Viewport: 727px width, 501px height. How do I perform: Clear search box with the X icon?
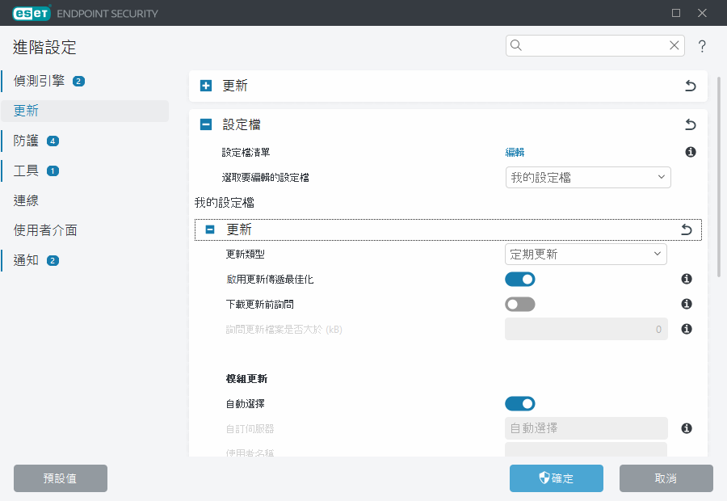pyautogui.click(x=674, y=46)
